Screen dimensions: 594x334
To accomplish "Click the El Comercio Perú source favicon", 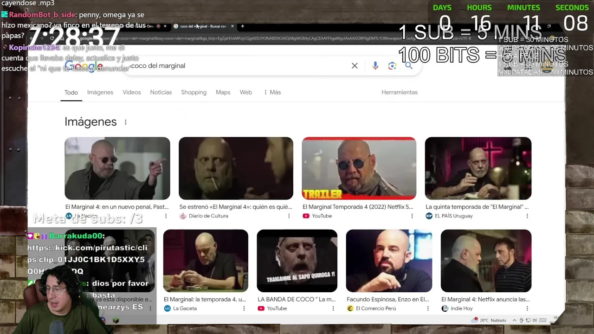I will (350, 308).
